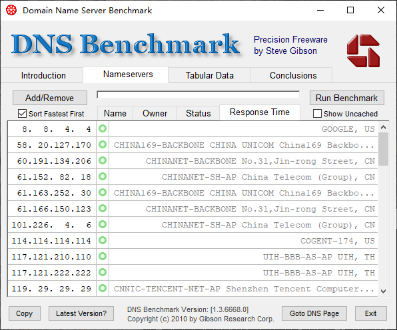Select the 60.191.134.206 IP address
Viewport: 397px width, 330px height.
pyautogui.click(x=54, y=161)
